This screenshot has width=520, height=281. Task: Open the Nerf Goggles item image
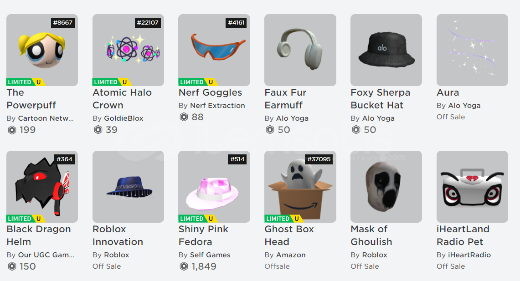click(214, 50)
